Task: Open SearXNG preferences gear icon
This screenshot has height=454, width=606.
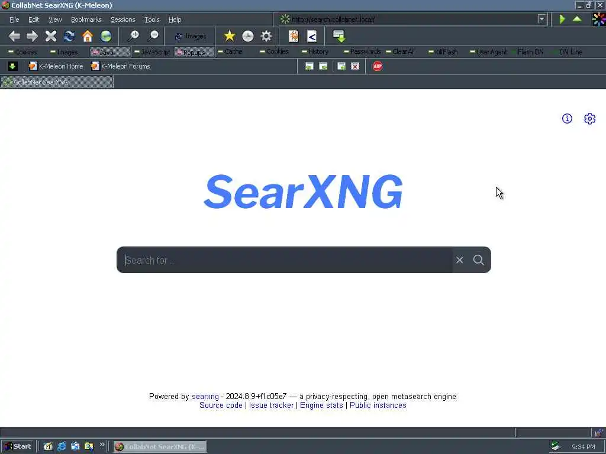Action: click(590, 118)
